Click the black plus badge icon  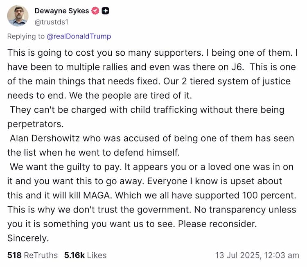click(x=106, y=11)
